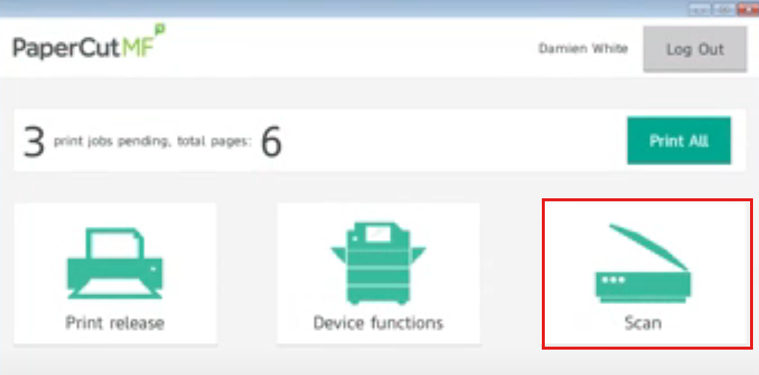Click the Print All button

click(679, 141)
